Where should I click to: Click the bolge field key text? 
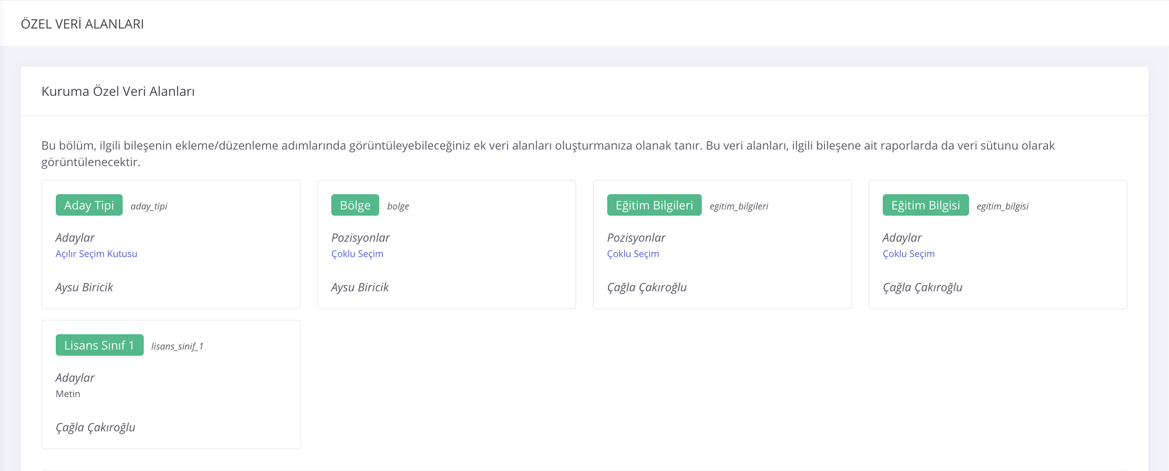(398, 206)
